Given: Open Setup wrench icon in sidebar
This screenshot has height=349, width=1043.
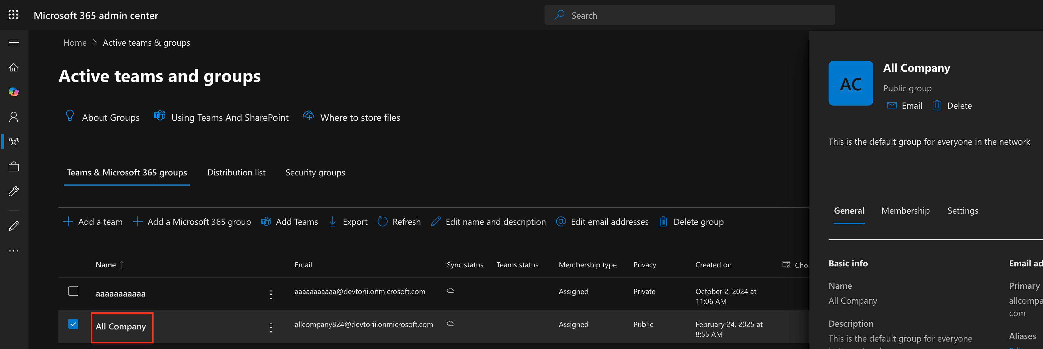Looking at the screenshot, I should pyautogui.click(x=14, y=191).
